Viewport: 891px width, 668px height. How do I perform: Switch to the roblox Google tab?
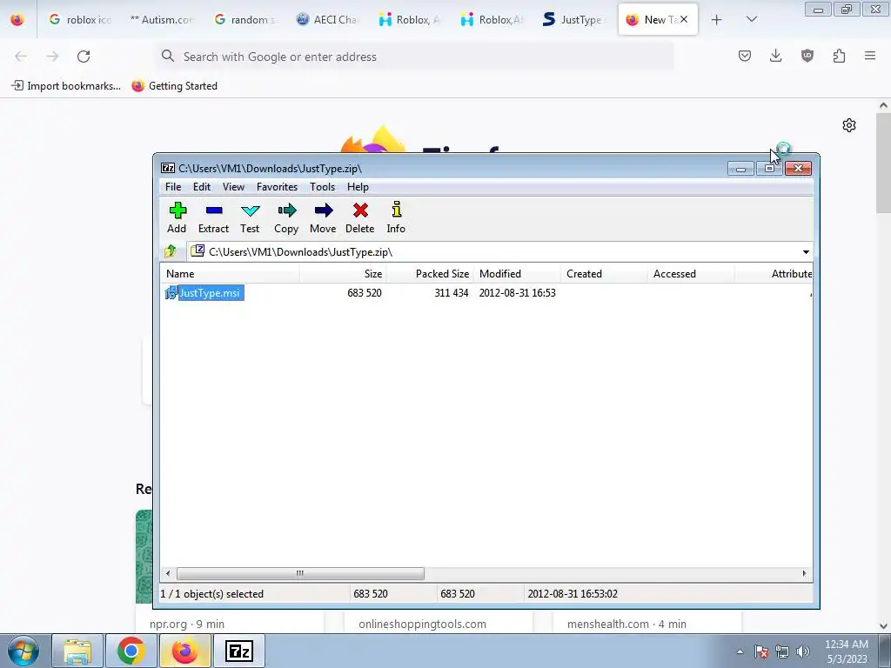pos(79,19)
